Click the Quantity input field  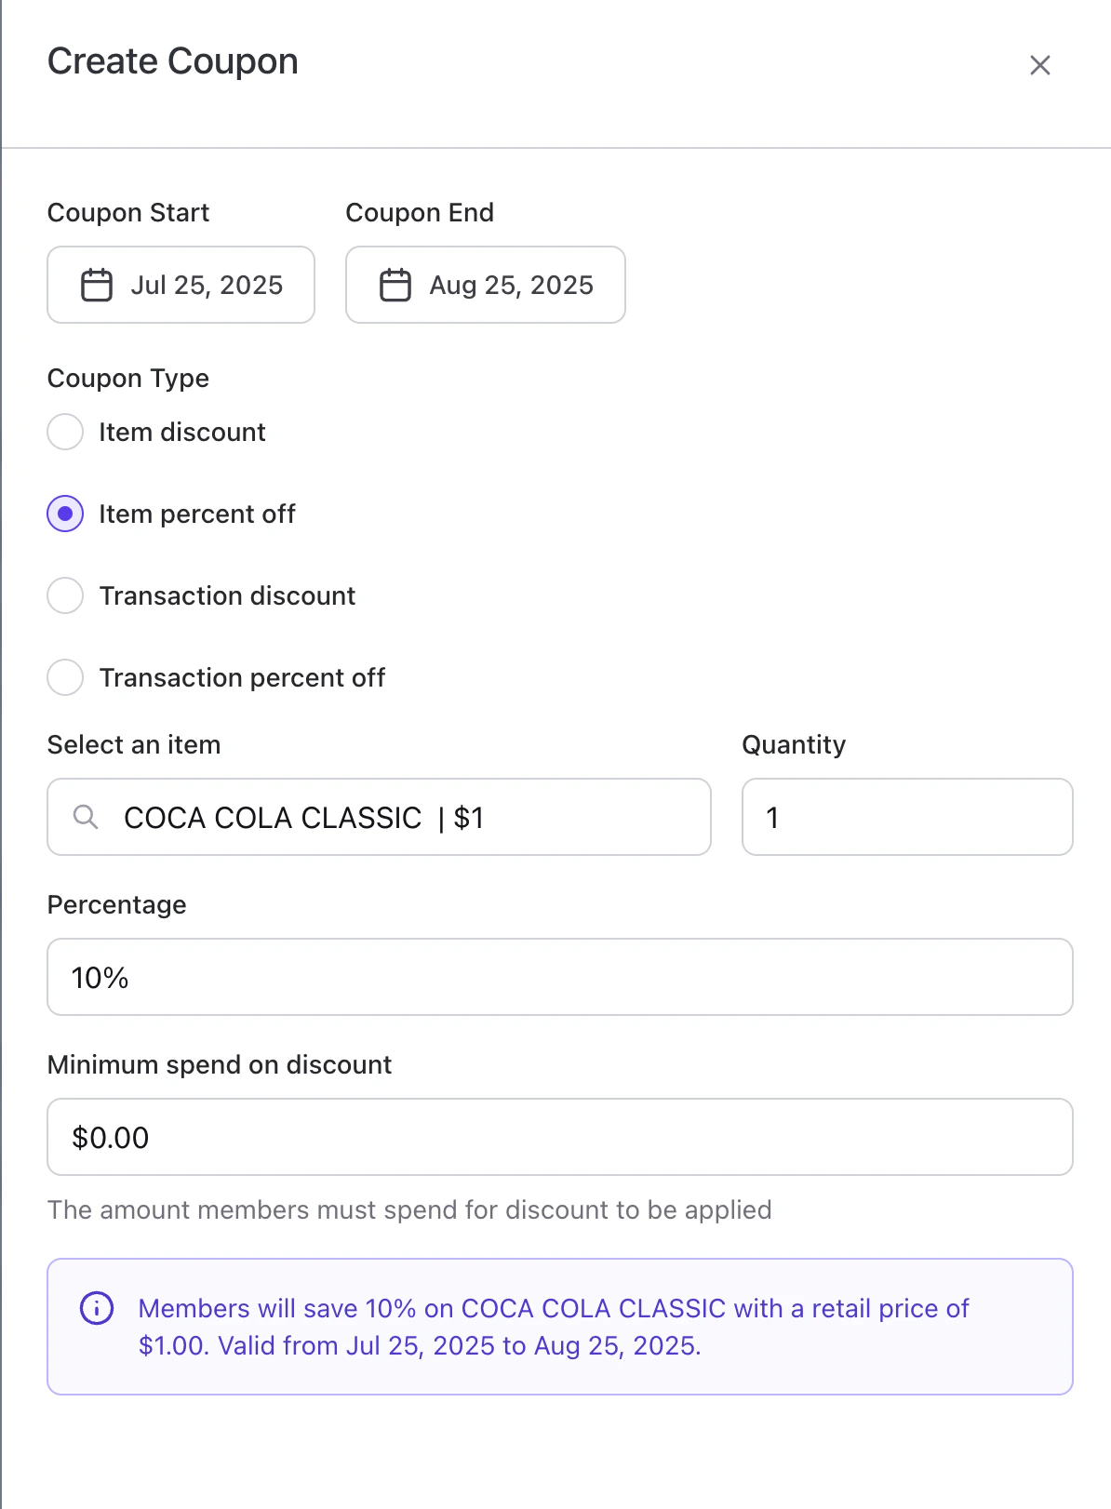click(x=907, y=817)
